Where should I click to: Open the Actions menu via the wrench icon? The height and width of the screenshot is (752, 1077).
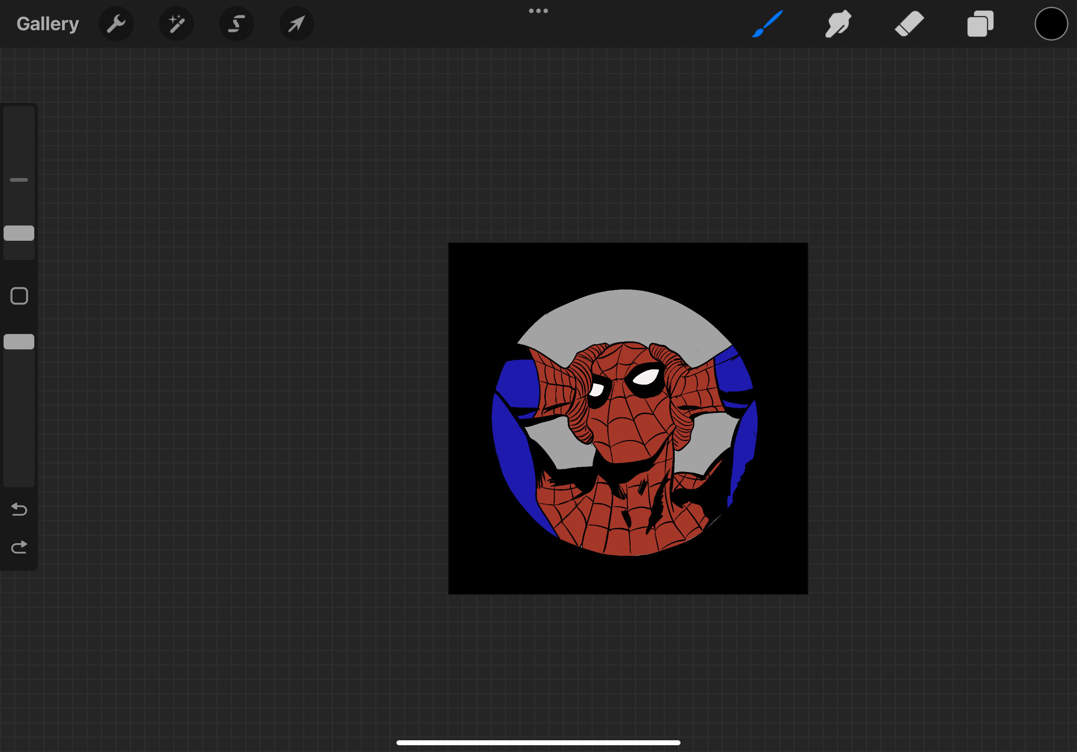[116, 23]
